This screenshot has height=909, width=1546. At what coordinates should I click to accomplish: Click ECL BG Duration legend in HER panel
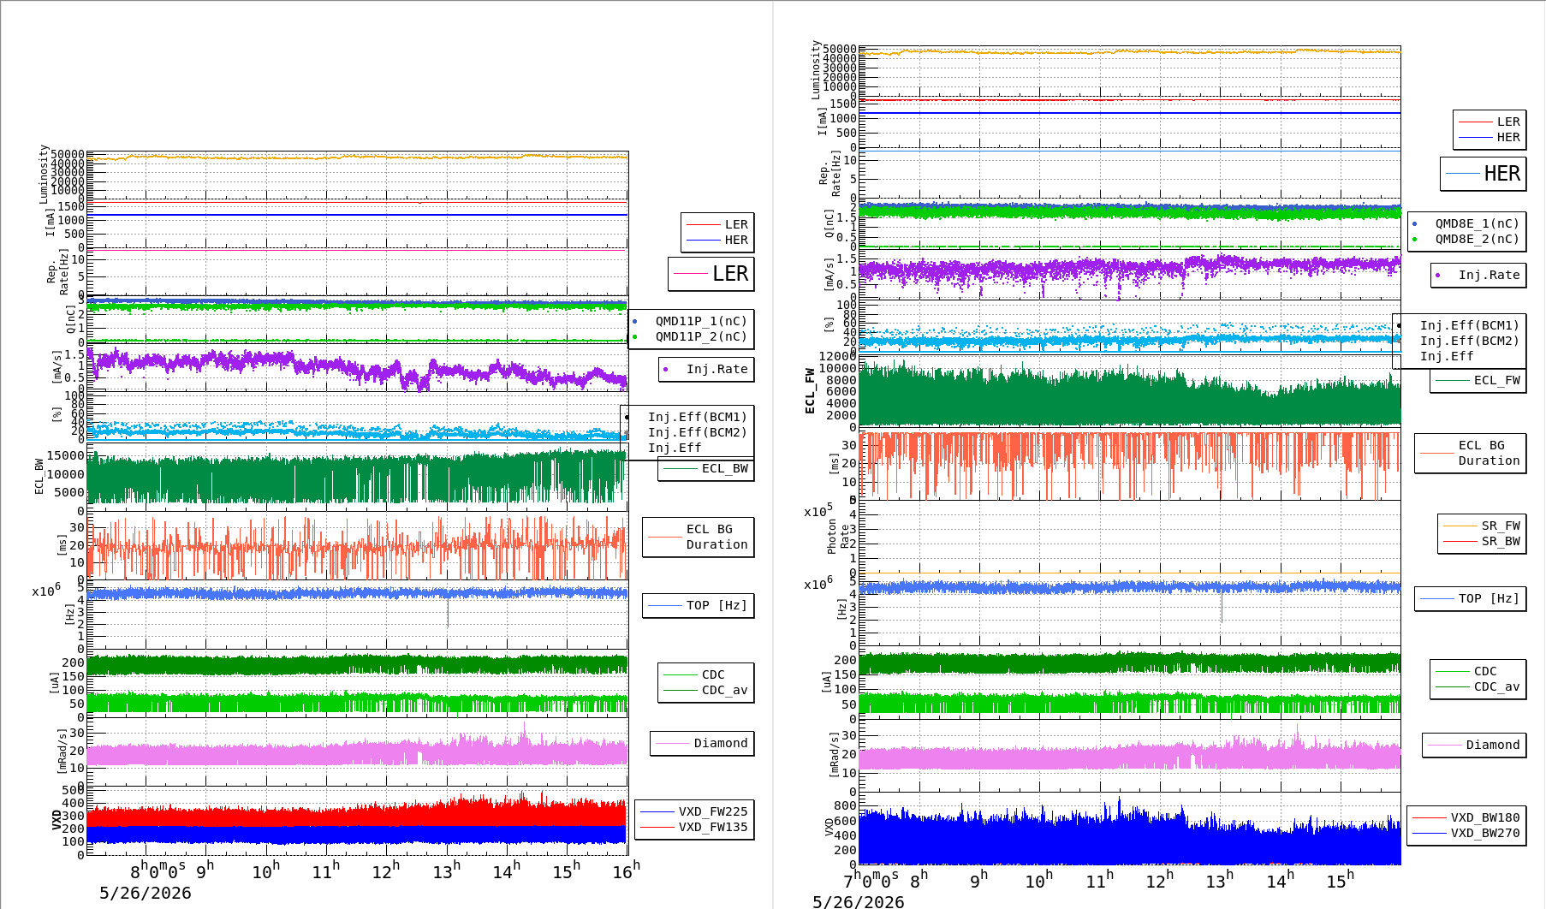coord(1489,453)
